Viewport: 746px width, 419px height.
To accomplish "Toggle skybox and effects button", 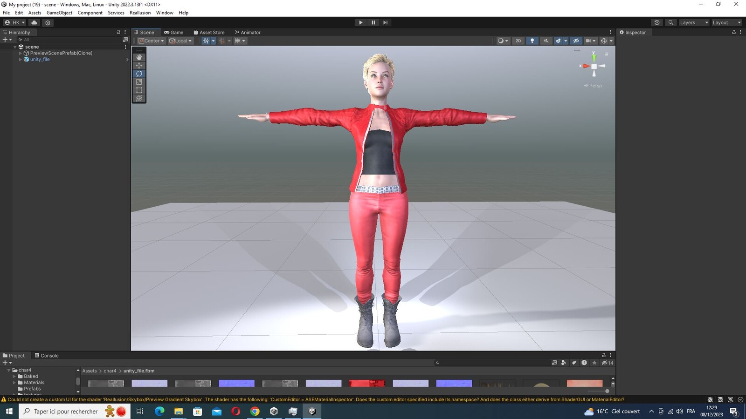I will pos(558,41).
